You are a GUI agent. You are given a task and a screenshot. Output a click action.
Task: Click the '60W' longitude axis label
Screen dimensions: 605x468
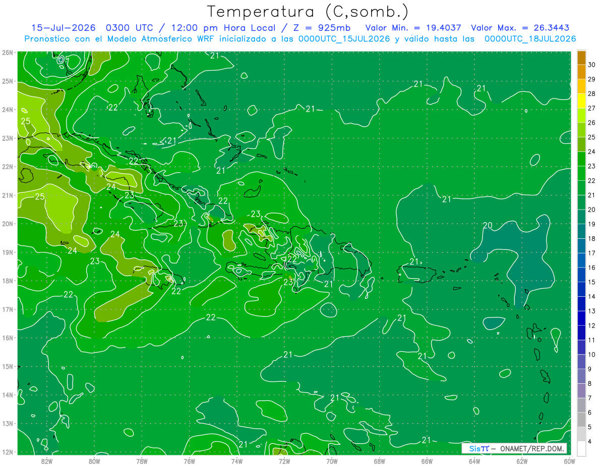[569, 461]
